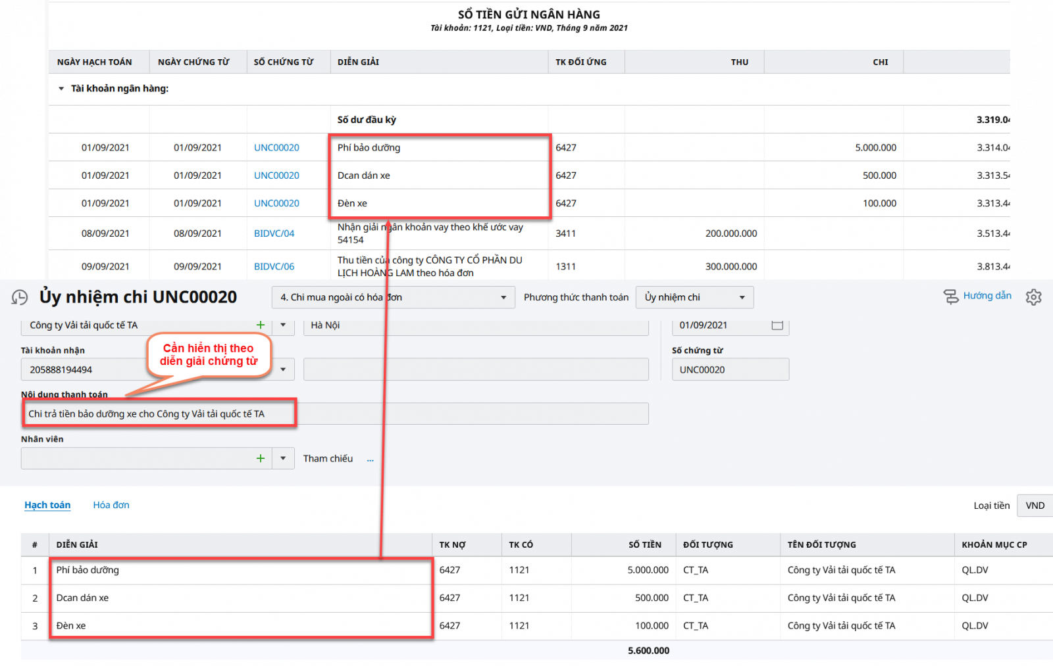Open the settings gear icon
This screenshot has height=666, width=1053.
coord(1033,297)
